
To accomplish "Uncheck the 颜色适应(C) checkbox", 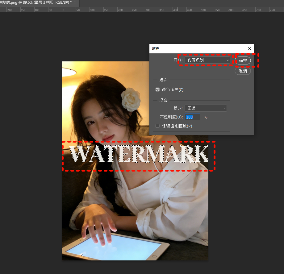I will pos(157,89).
